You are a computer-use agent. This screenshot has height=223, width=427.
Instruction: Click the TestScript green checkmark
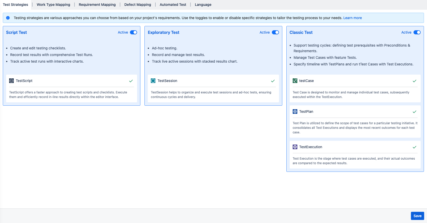131,81
